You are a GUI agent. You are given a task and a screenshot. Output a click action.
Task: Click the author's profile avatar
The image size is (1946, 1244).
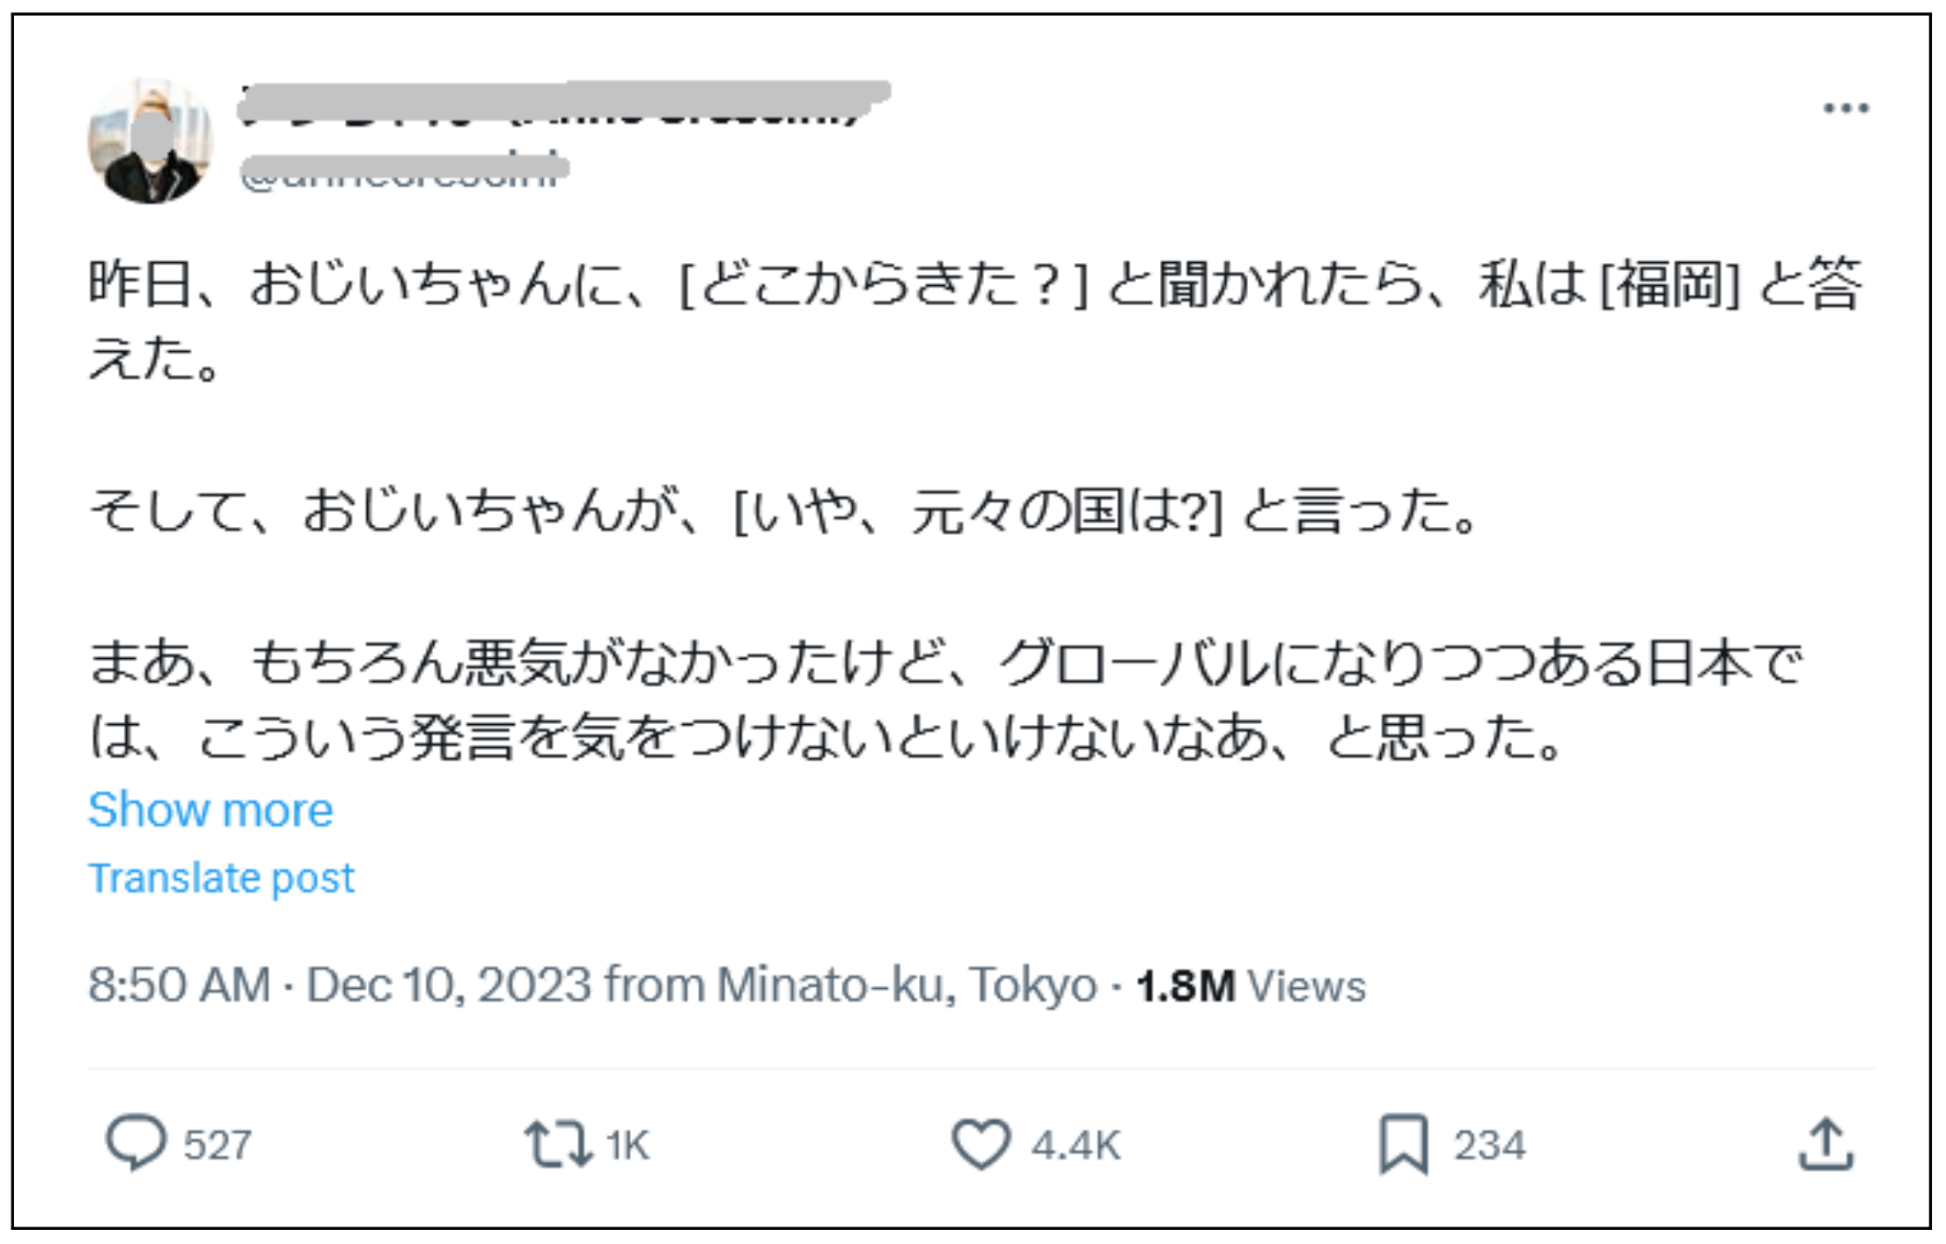(x=151, y=141)
